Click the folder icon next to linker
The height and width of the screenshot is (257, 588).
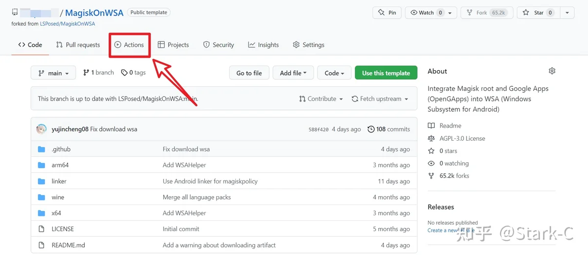[x=42, y=181]
